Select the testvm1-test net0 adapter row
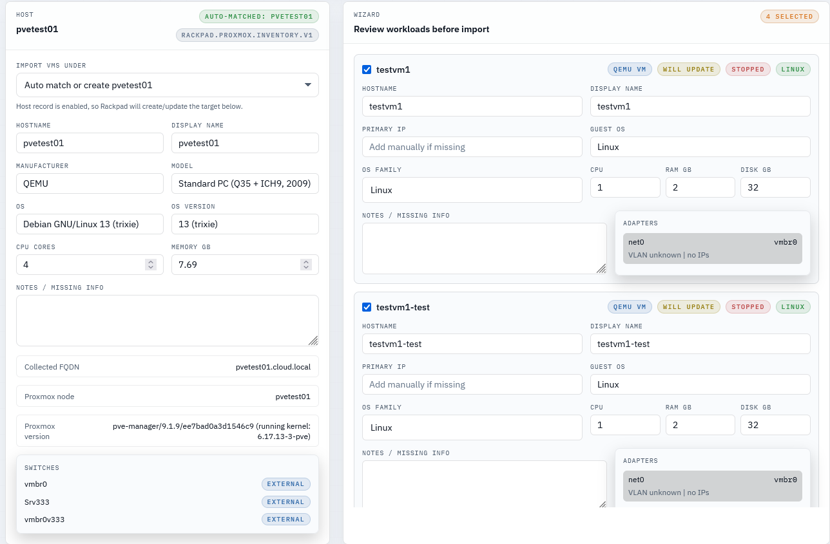The height and width of the screenshot is (544, 830). pos(713,486)
